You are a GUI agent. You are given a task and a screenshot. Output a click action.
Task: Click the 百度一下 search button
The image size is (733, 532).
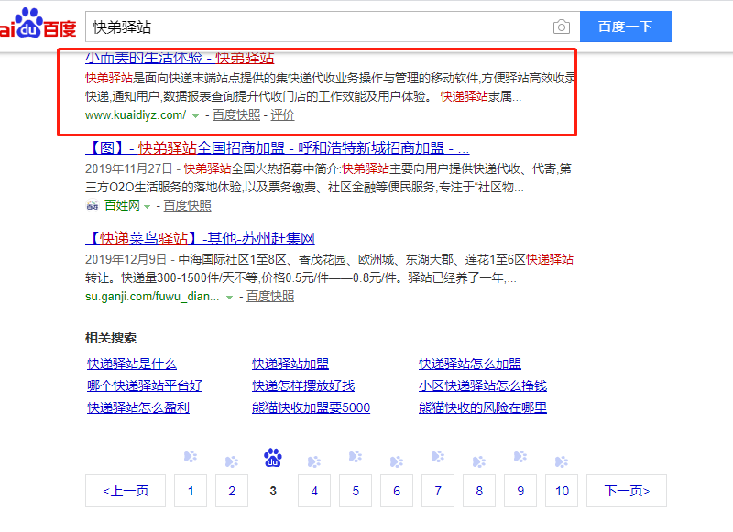626,27
